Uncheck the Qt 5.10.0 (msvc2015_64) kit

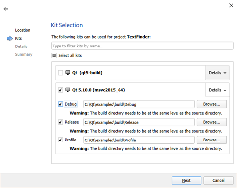point(60,90)
